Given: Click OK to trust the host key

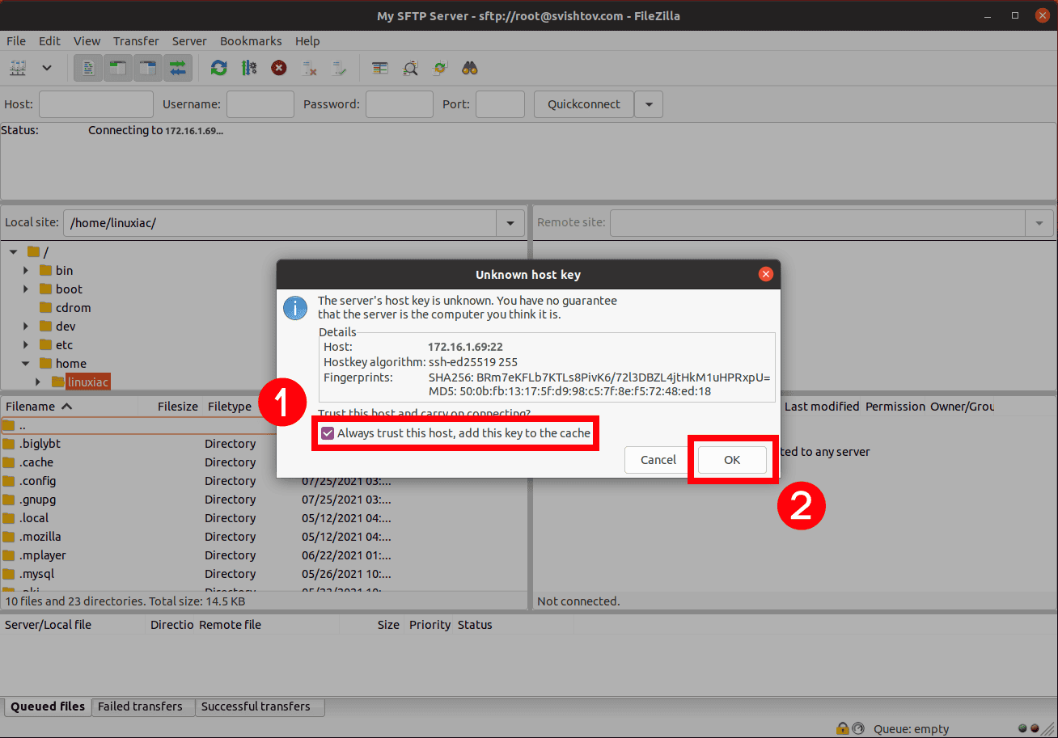Looking at the screenshot, I should [731, 459].
